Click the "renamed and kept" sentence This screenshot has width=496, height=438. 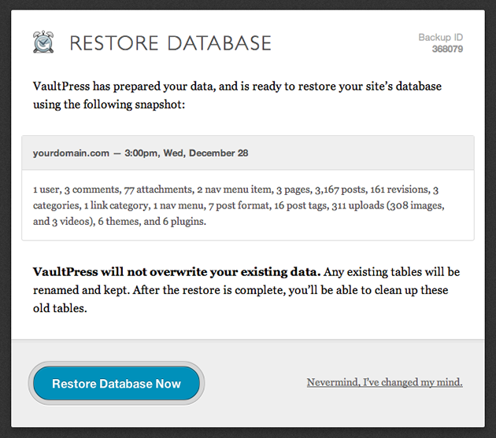tap(81, 290)
